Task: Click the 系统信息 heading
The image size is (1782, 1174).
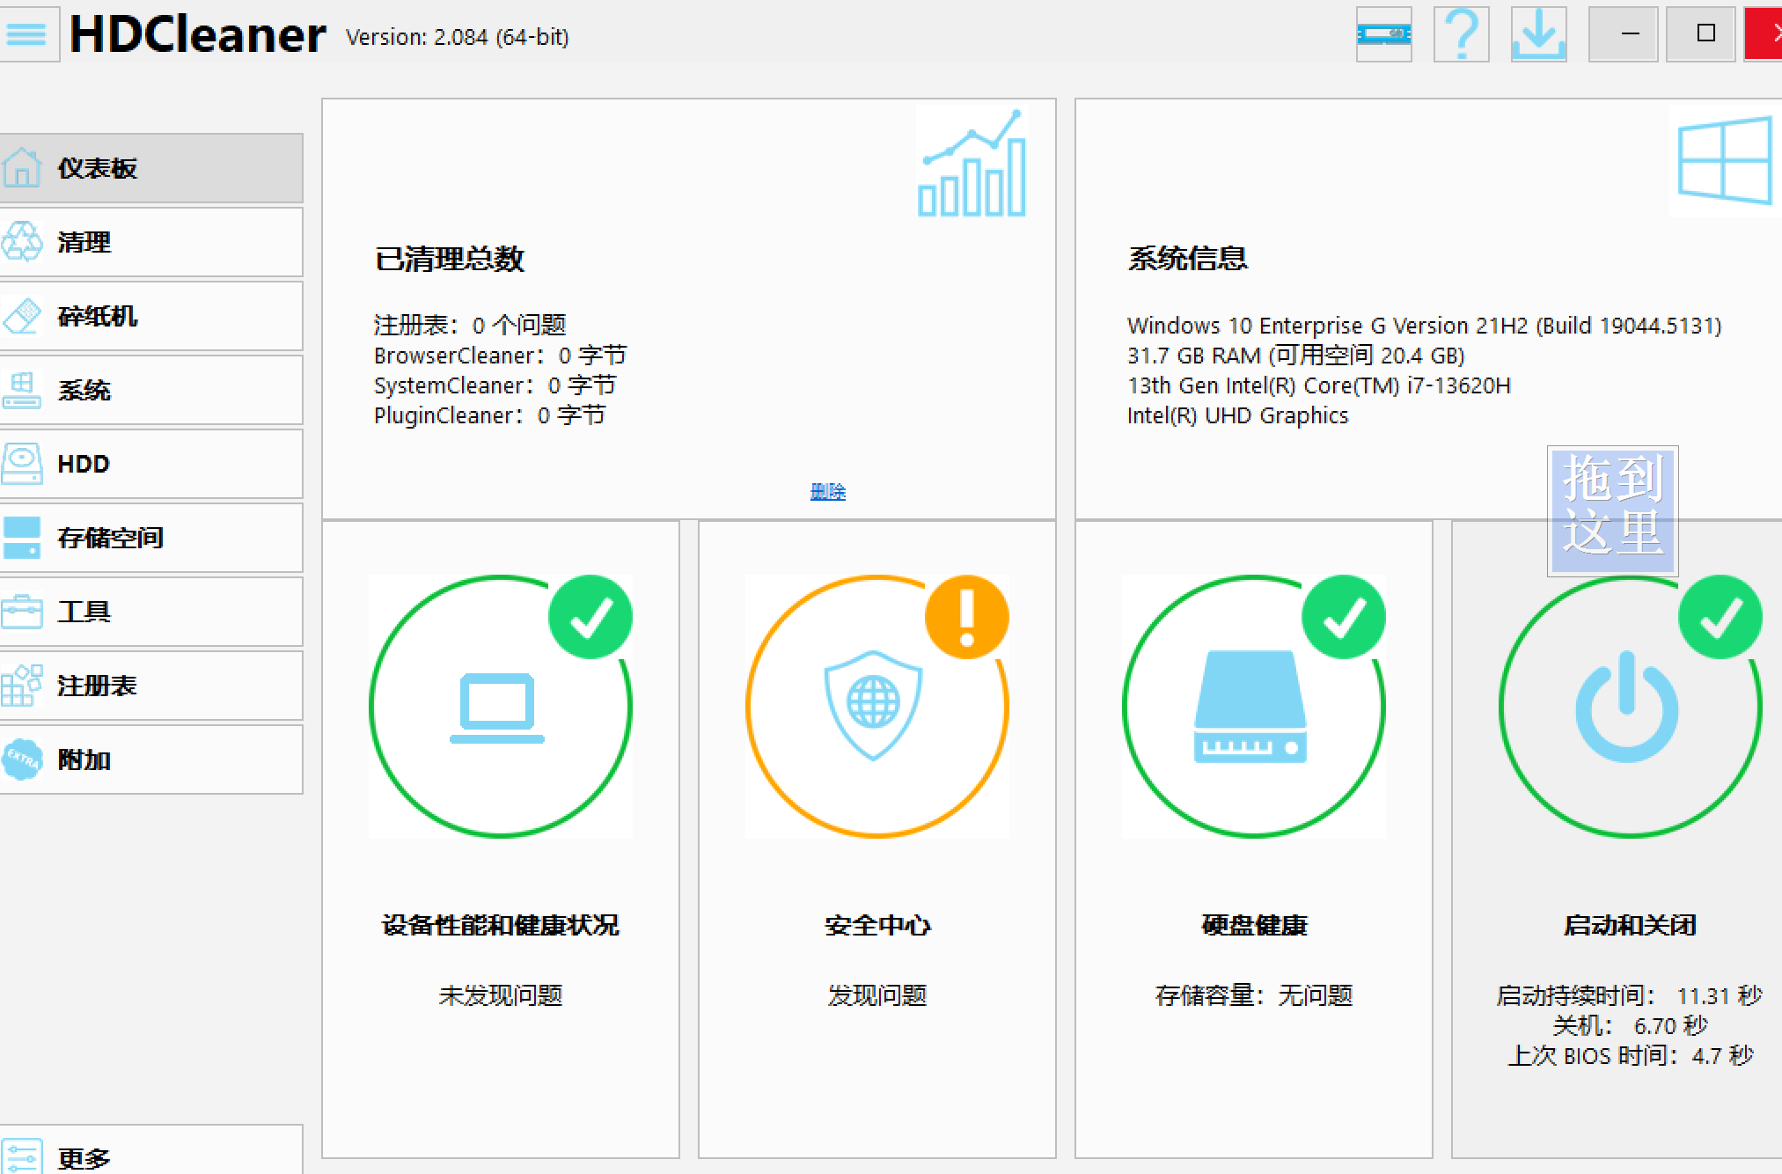Action: click(1187, 259)
